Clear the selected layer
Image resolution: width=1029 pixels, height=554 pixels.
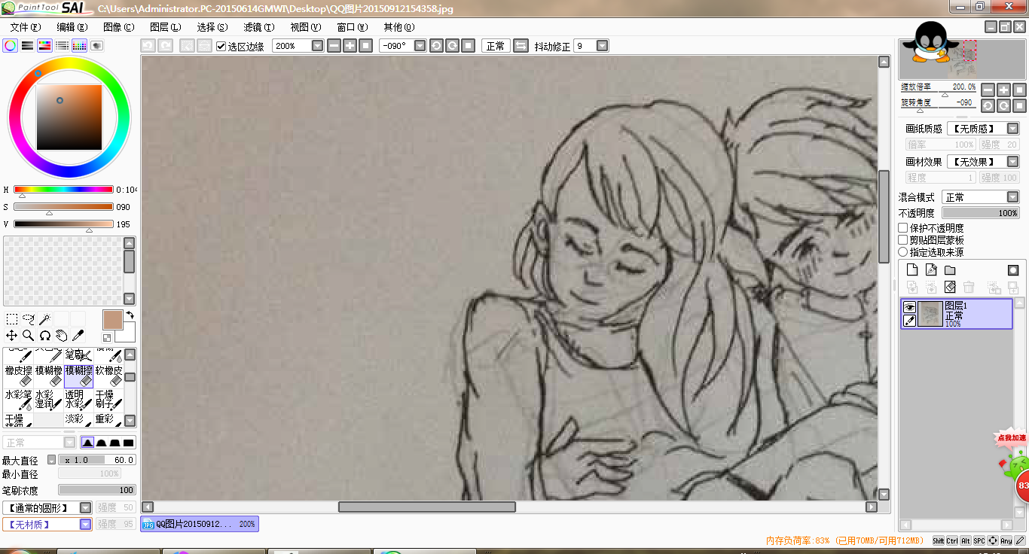[950, 288]
